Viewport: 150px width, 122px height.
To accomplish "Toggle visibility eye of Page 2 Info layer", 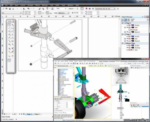I will 127,39.
